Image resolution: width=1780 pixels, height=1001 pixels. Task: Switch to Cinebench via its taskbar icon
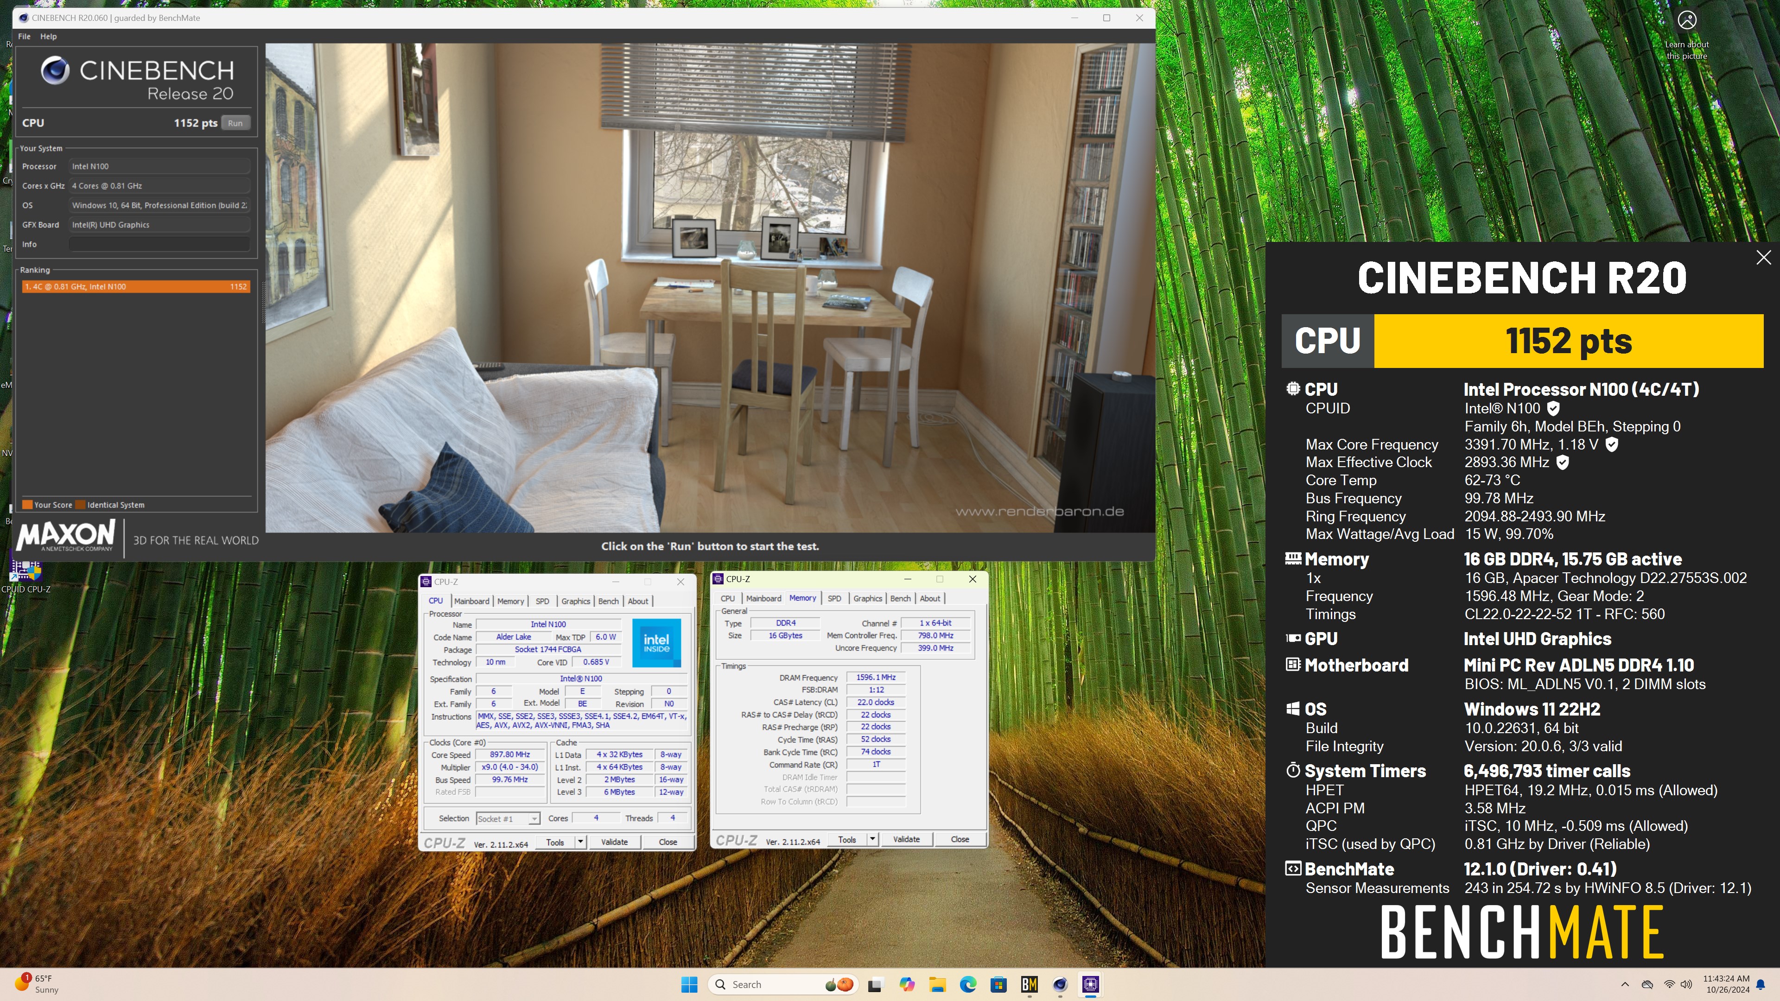click(1060, 984)
